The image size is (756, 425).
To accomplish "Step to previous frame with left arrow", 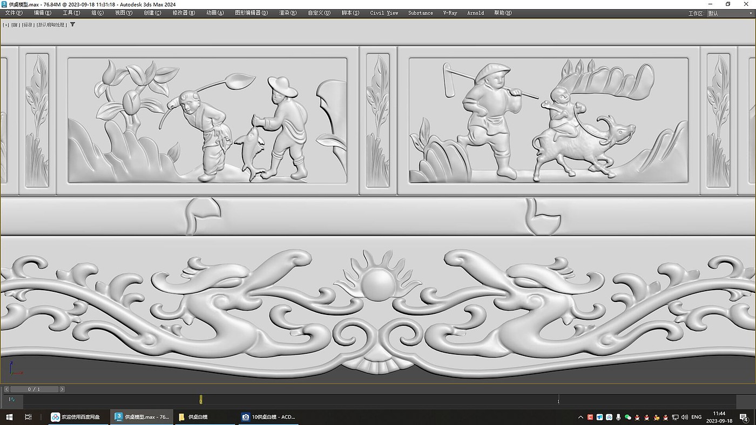I will pyautogui.click(x=7, y=389).
